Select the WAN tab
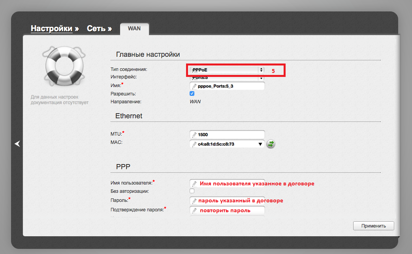This screenshot has width=412, height=254. 134,29
